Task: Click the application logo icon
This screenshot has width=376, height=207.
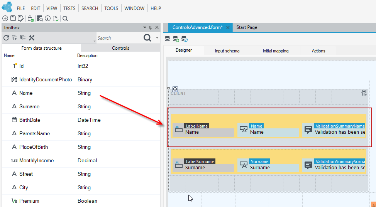Action: (7, 7)
